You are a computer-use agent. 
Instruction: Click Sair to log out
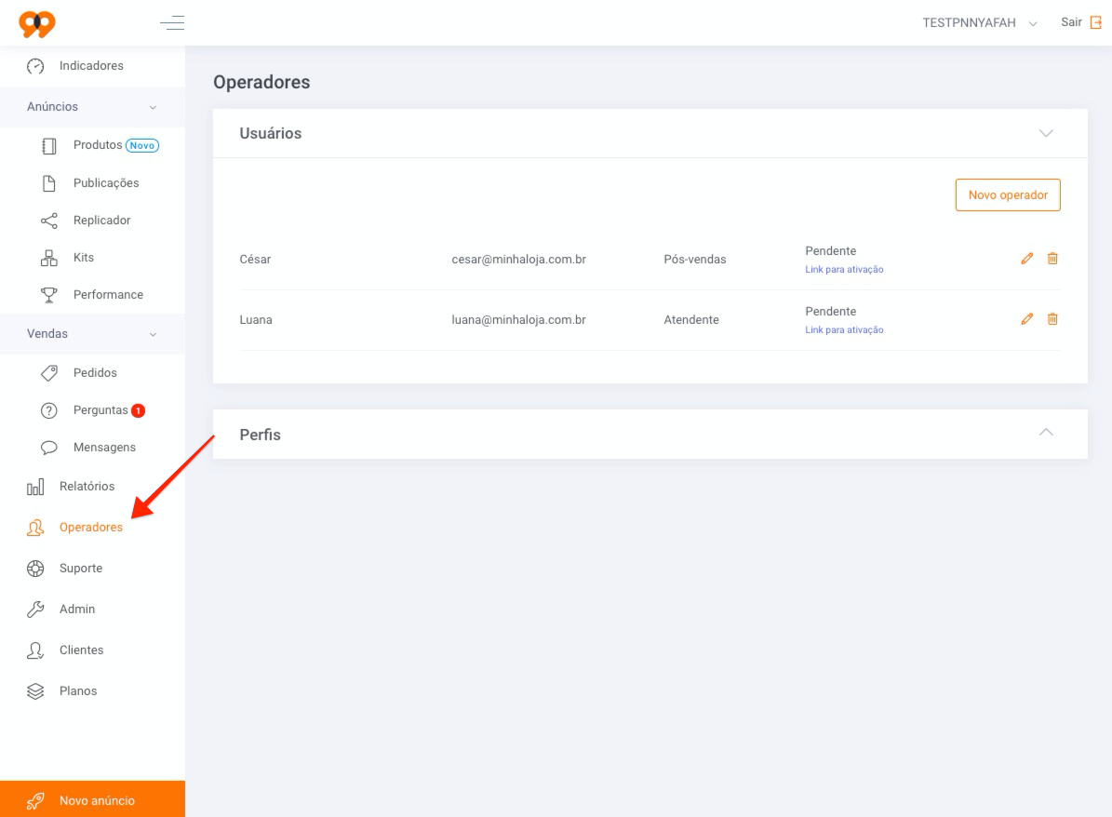coord(1071,22)
